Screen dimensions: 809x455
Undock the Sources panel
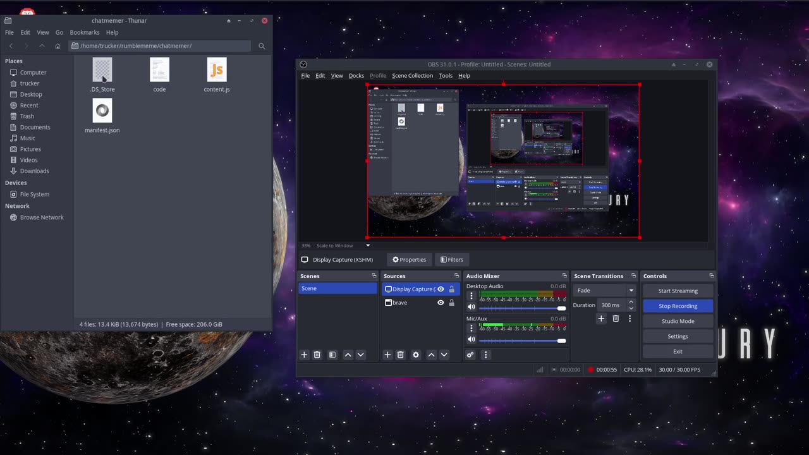coord(456,276)
